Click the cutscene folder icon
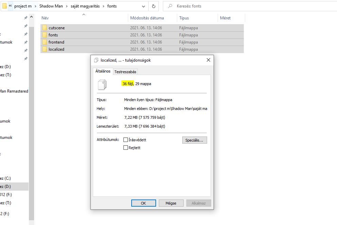 coord(44,28)
